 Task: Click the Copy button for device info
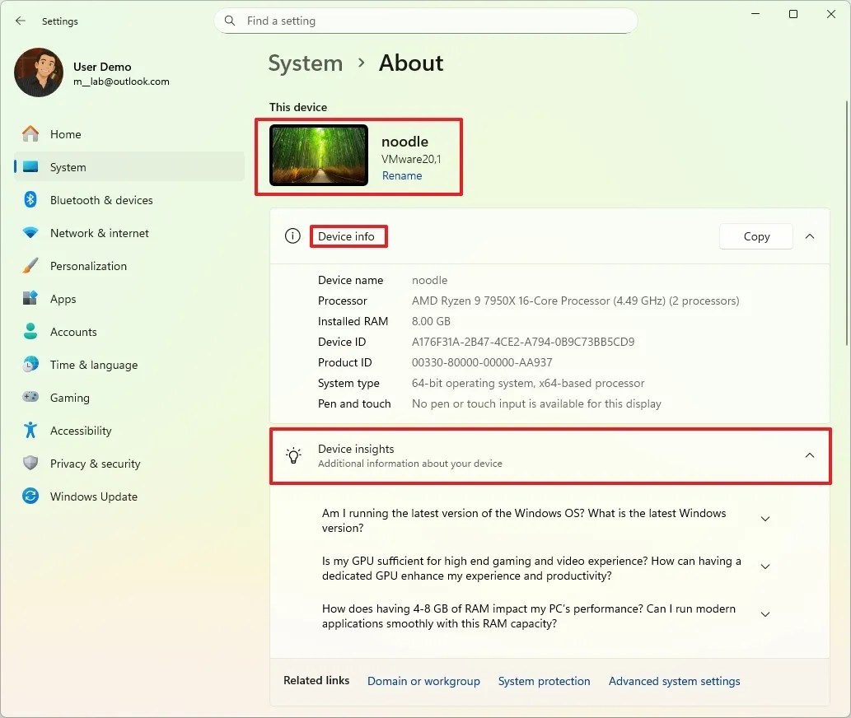755,236
